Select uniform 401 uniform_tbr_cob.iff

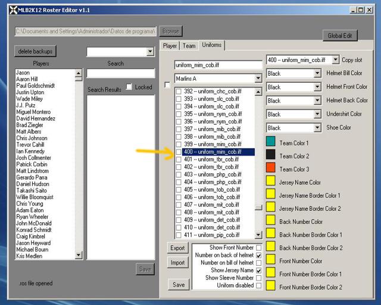coord(211,159)
